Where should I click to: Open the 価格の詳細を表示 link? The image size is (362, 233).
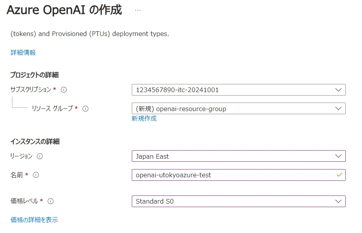[x=34, y=220]
